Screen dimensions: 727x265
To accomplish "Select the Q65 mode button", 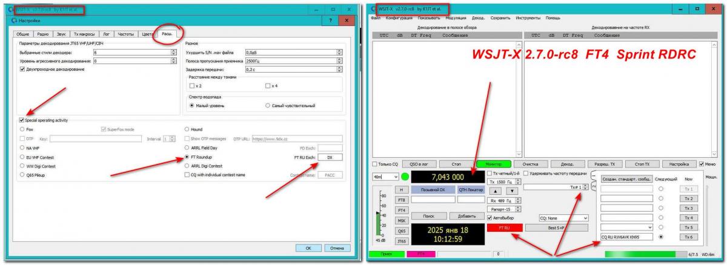I will coord(401,231).
